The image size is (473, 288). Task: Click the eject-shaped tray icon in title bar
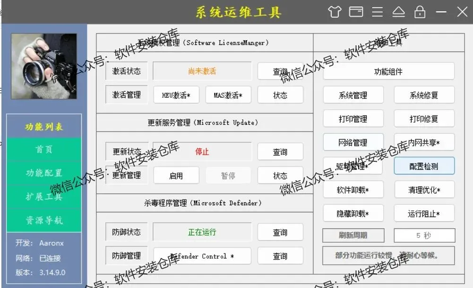(398, 12)
